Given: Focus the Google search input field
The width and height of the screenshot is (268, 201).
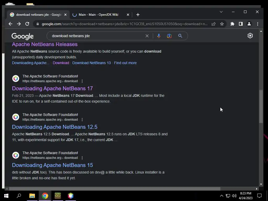Looking at the screenshot, I should [97, 36].
